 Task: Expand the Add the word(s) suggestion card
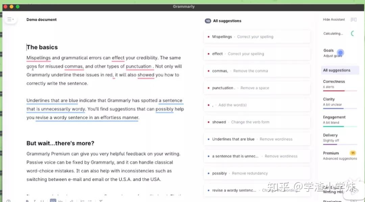tap(257, 105)
